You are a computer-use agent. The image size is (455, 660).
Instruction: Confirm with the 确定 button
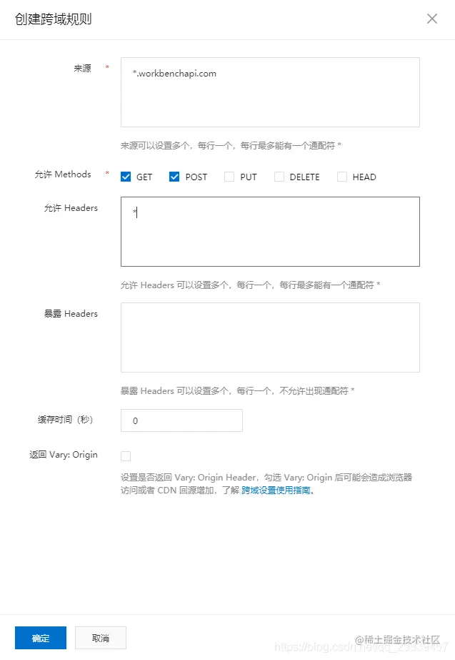click(x=41, y=638)
